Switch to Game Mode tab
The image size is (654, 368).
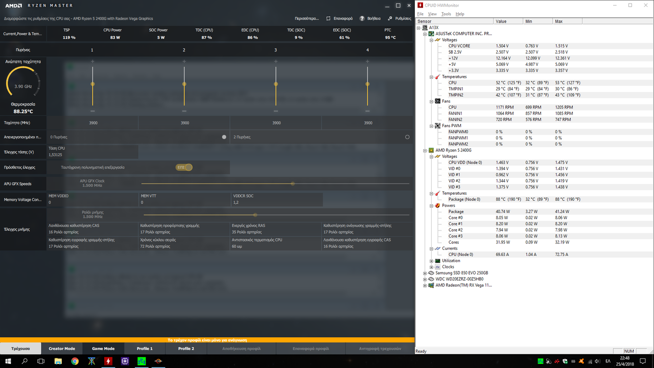(103, 349)
